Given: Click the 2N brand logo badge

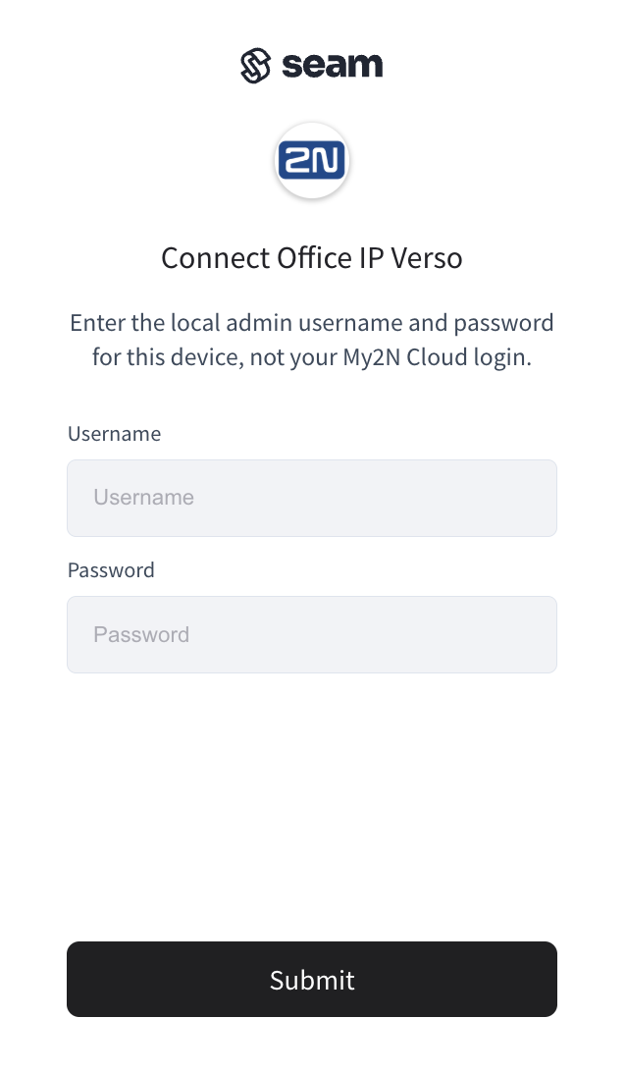Looking at the screenshot, I should click(312, 161).
